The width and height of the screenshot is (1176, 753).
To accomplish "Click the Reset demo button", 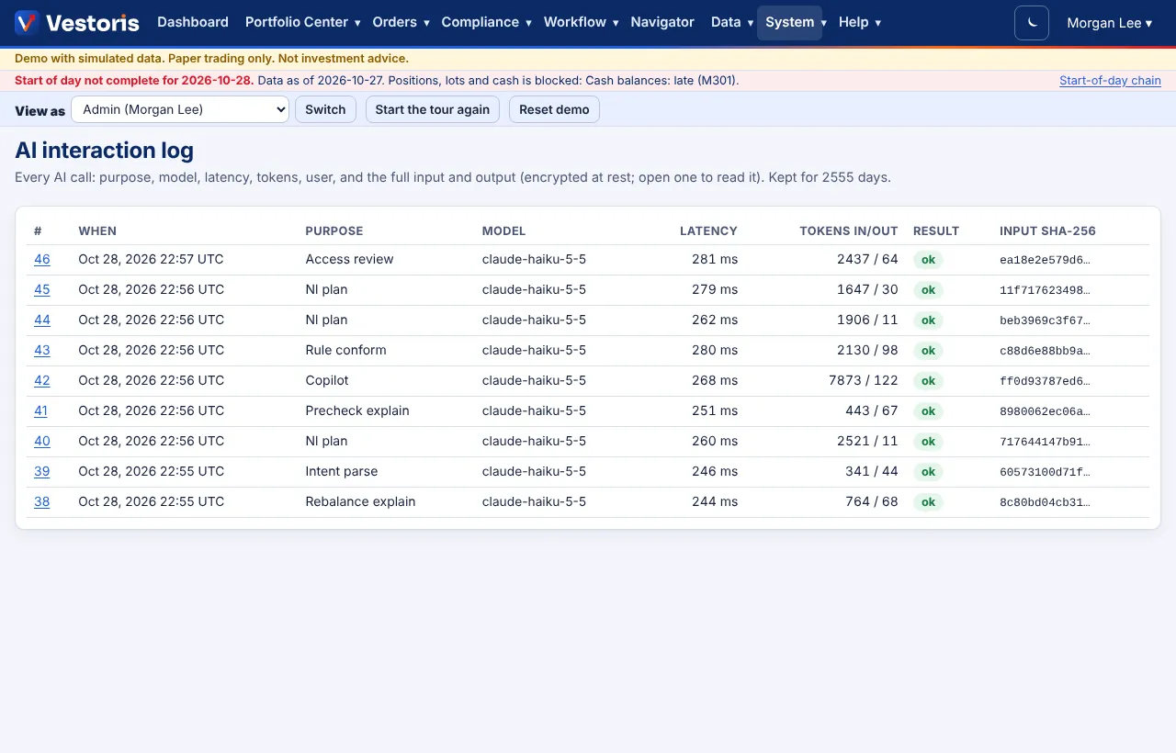I will point(554,109).
